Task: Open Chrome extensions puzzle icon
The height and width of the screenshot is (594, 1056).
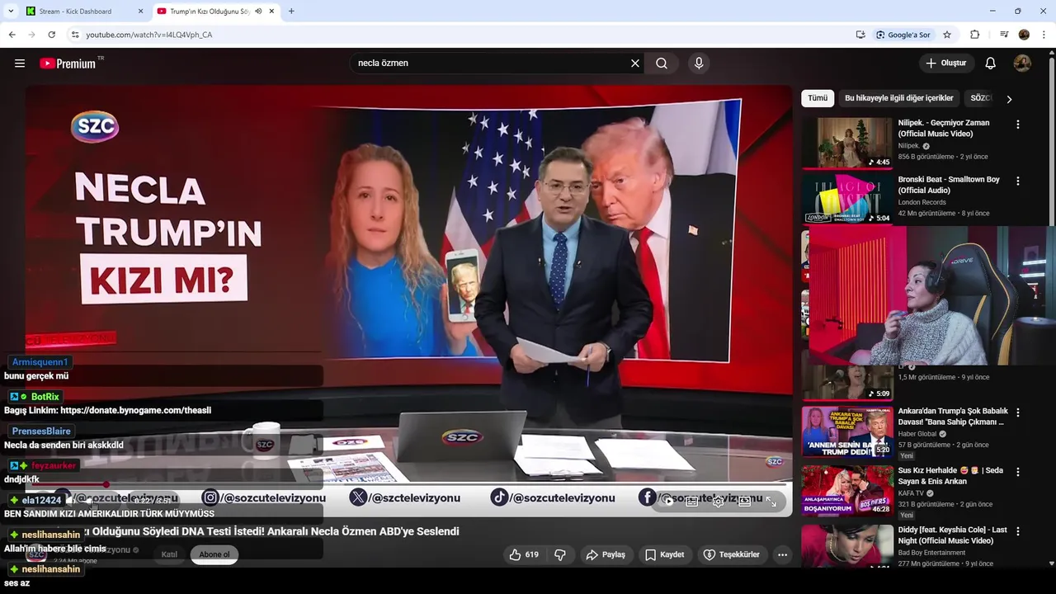Action: point(974,35)
